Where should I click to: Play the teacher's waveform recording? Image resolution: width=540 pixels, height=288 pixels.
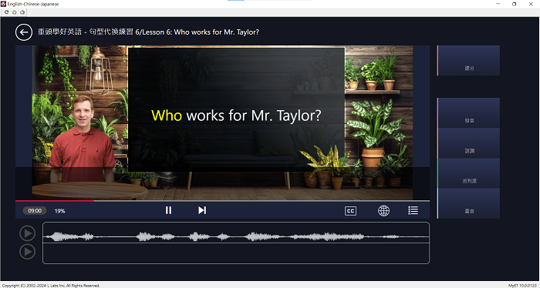tap(28, 233)
